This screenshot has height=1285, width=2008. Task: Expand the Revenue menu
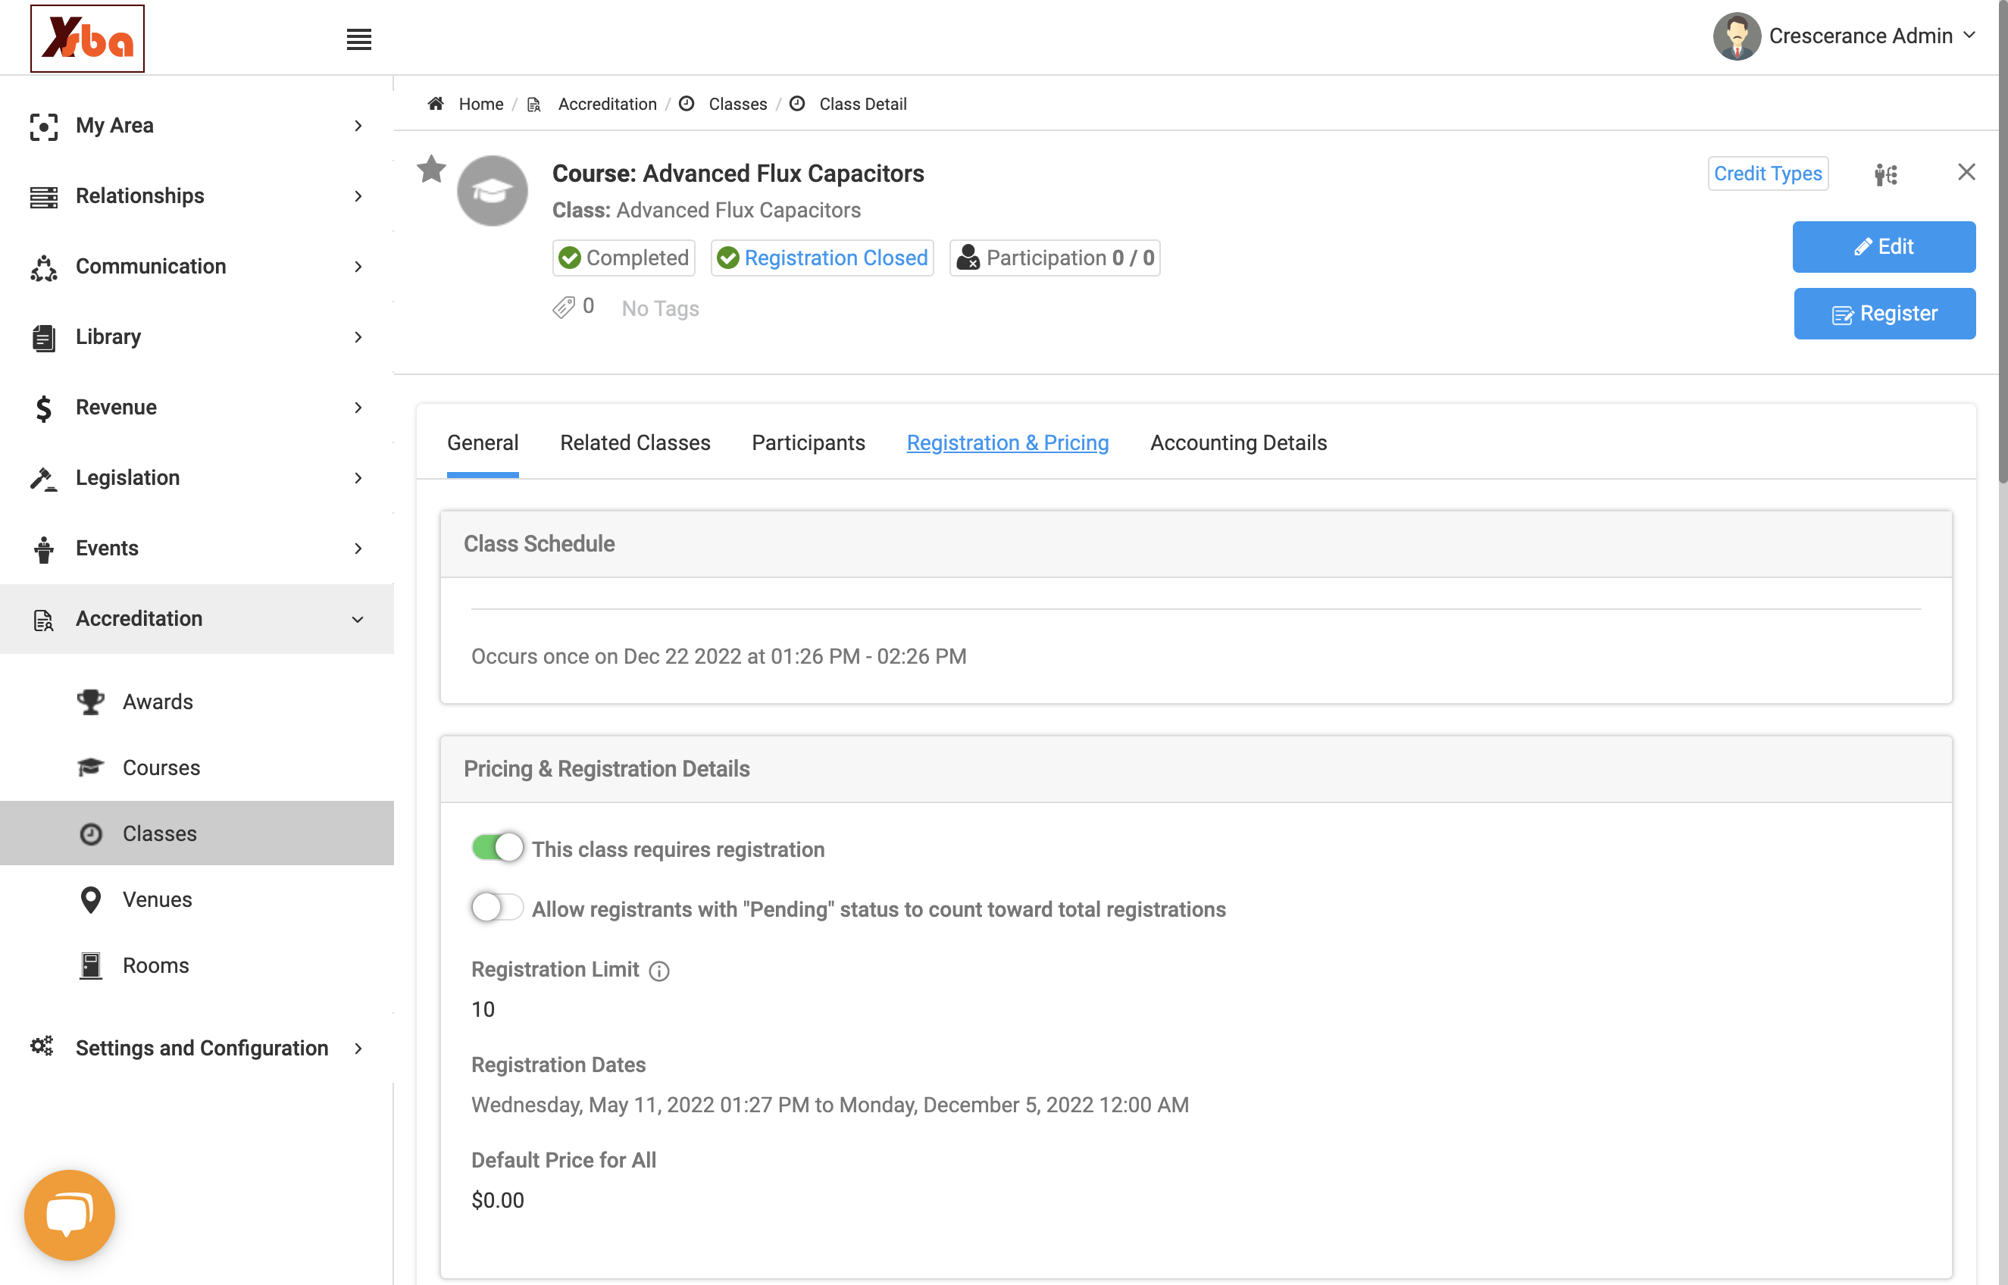[x=197, y=407]
